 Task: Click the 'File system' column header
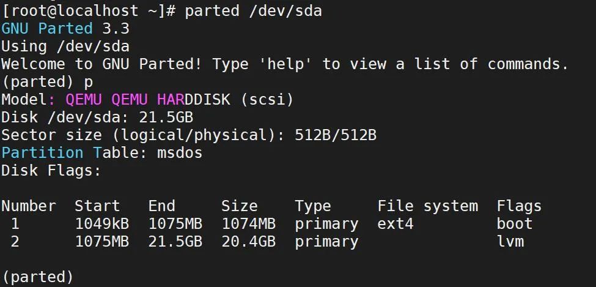coord(427,206)
